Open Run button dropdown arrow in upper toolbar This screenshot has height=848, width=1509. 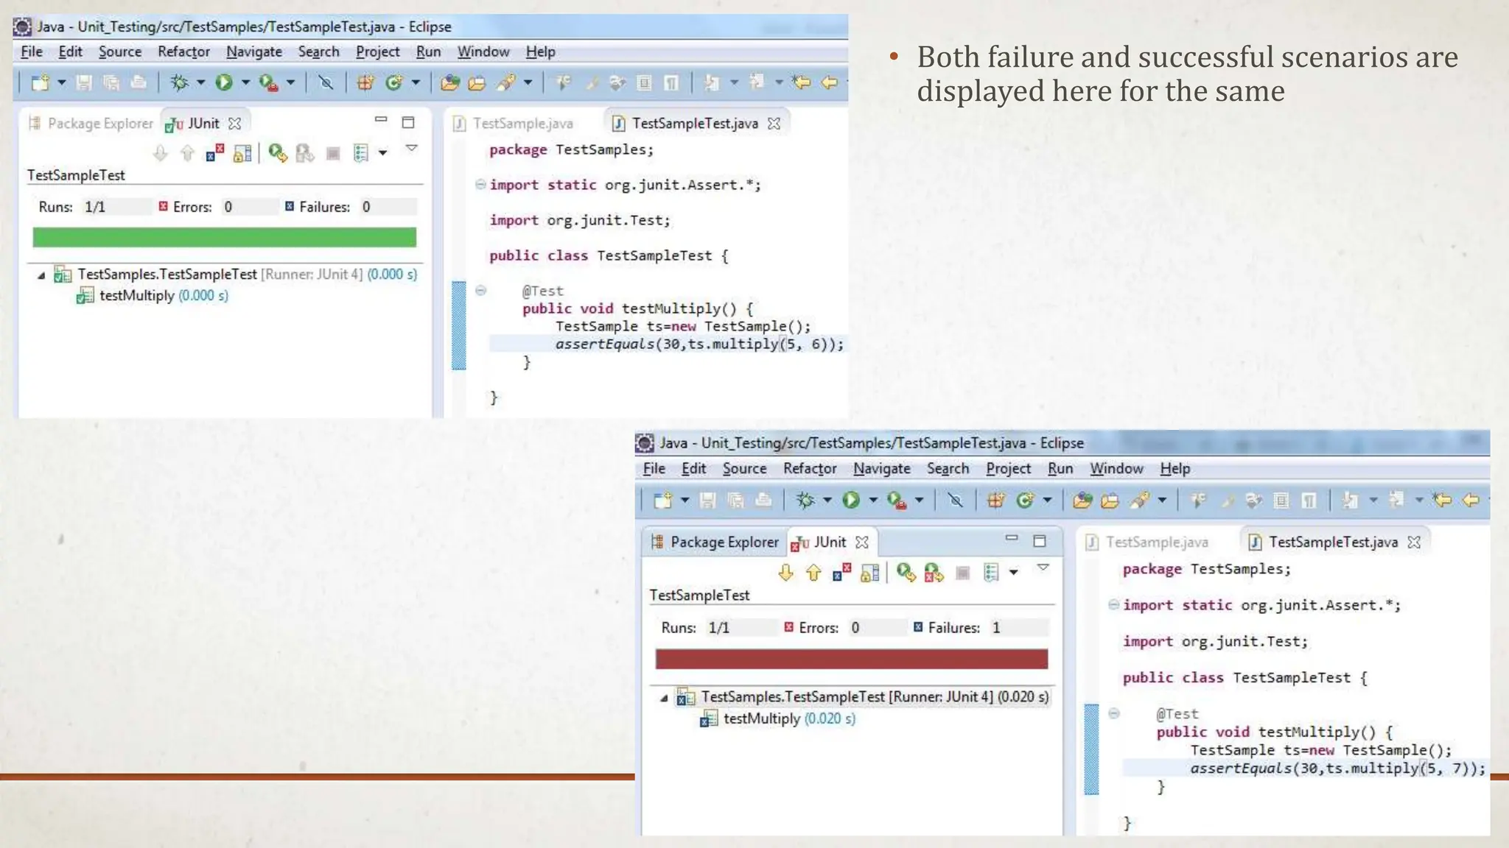245,82
